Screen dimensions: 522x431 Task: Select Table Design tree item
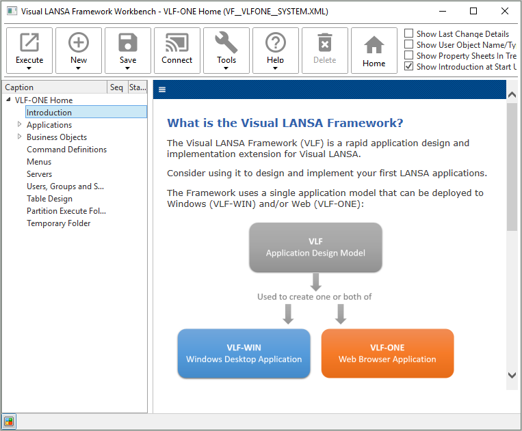coord(49,198)
